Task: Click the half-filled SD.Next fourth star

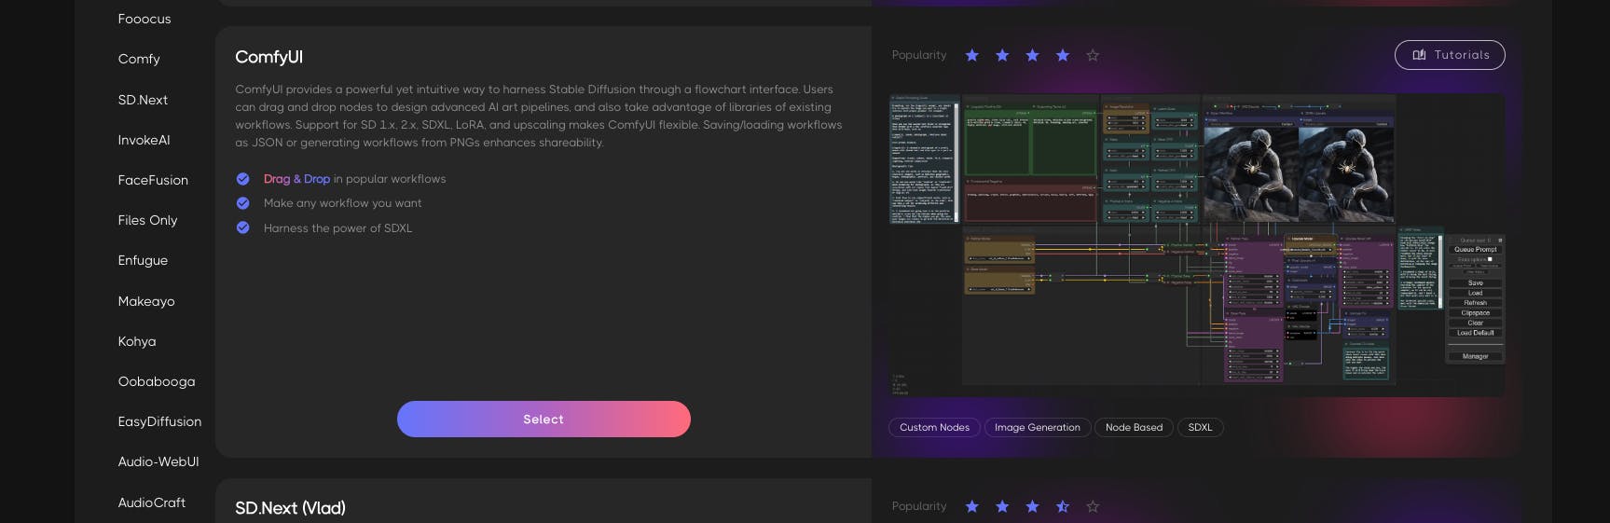Action: coord(1063,506)
